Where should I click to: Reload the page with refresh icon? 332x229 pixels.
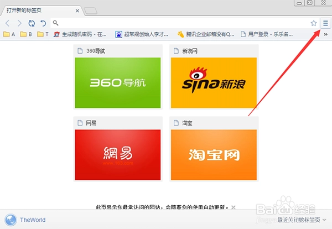[32, 23]
